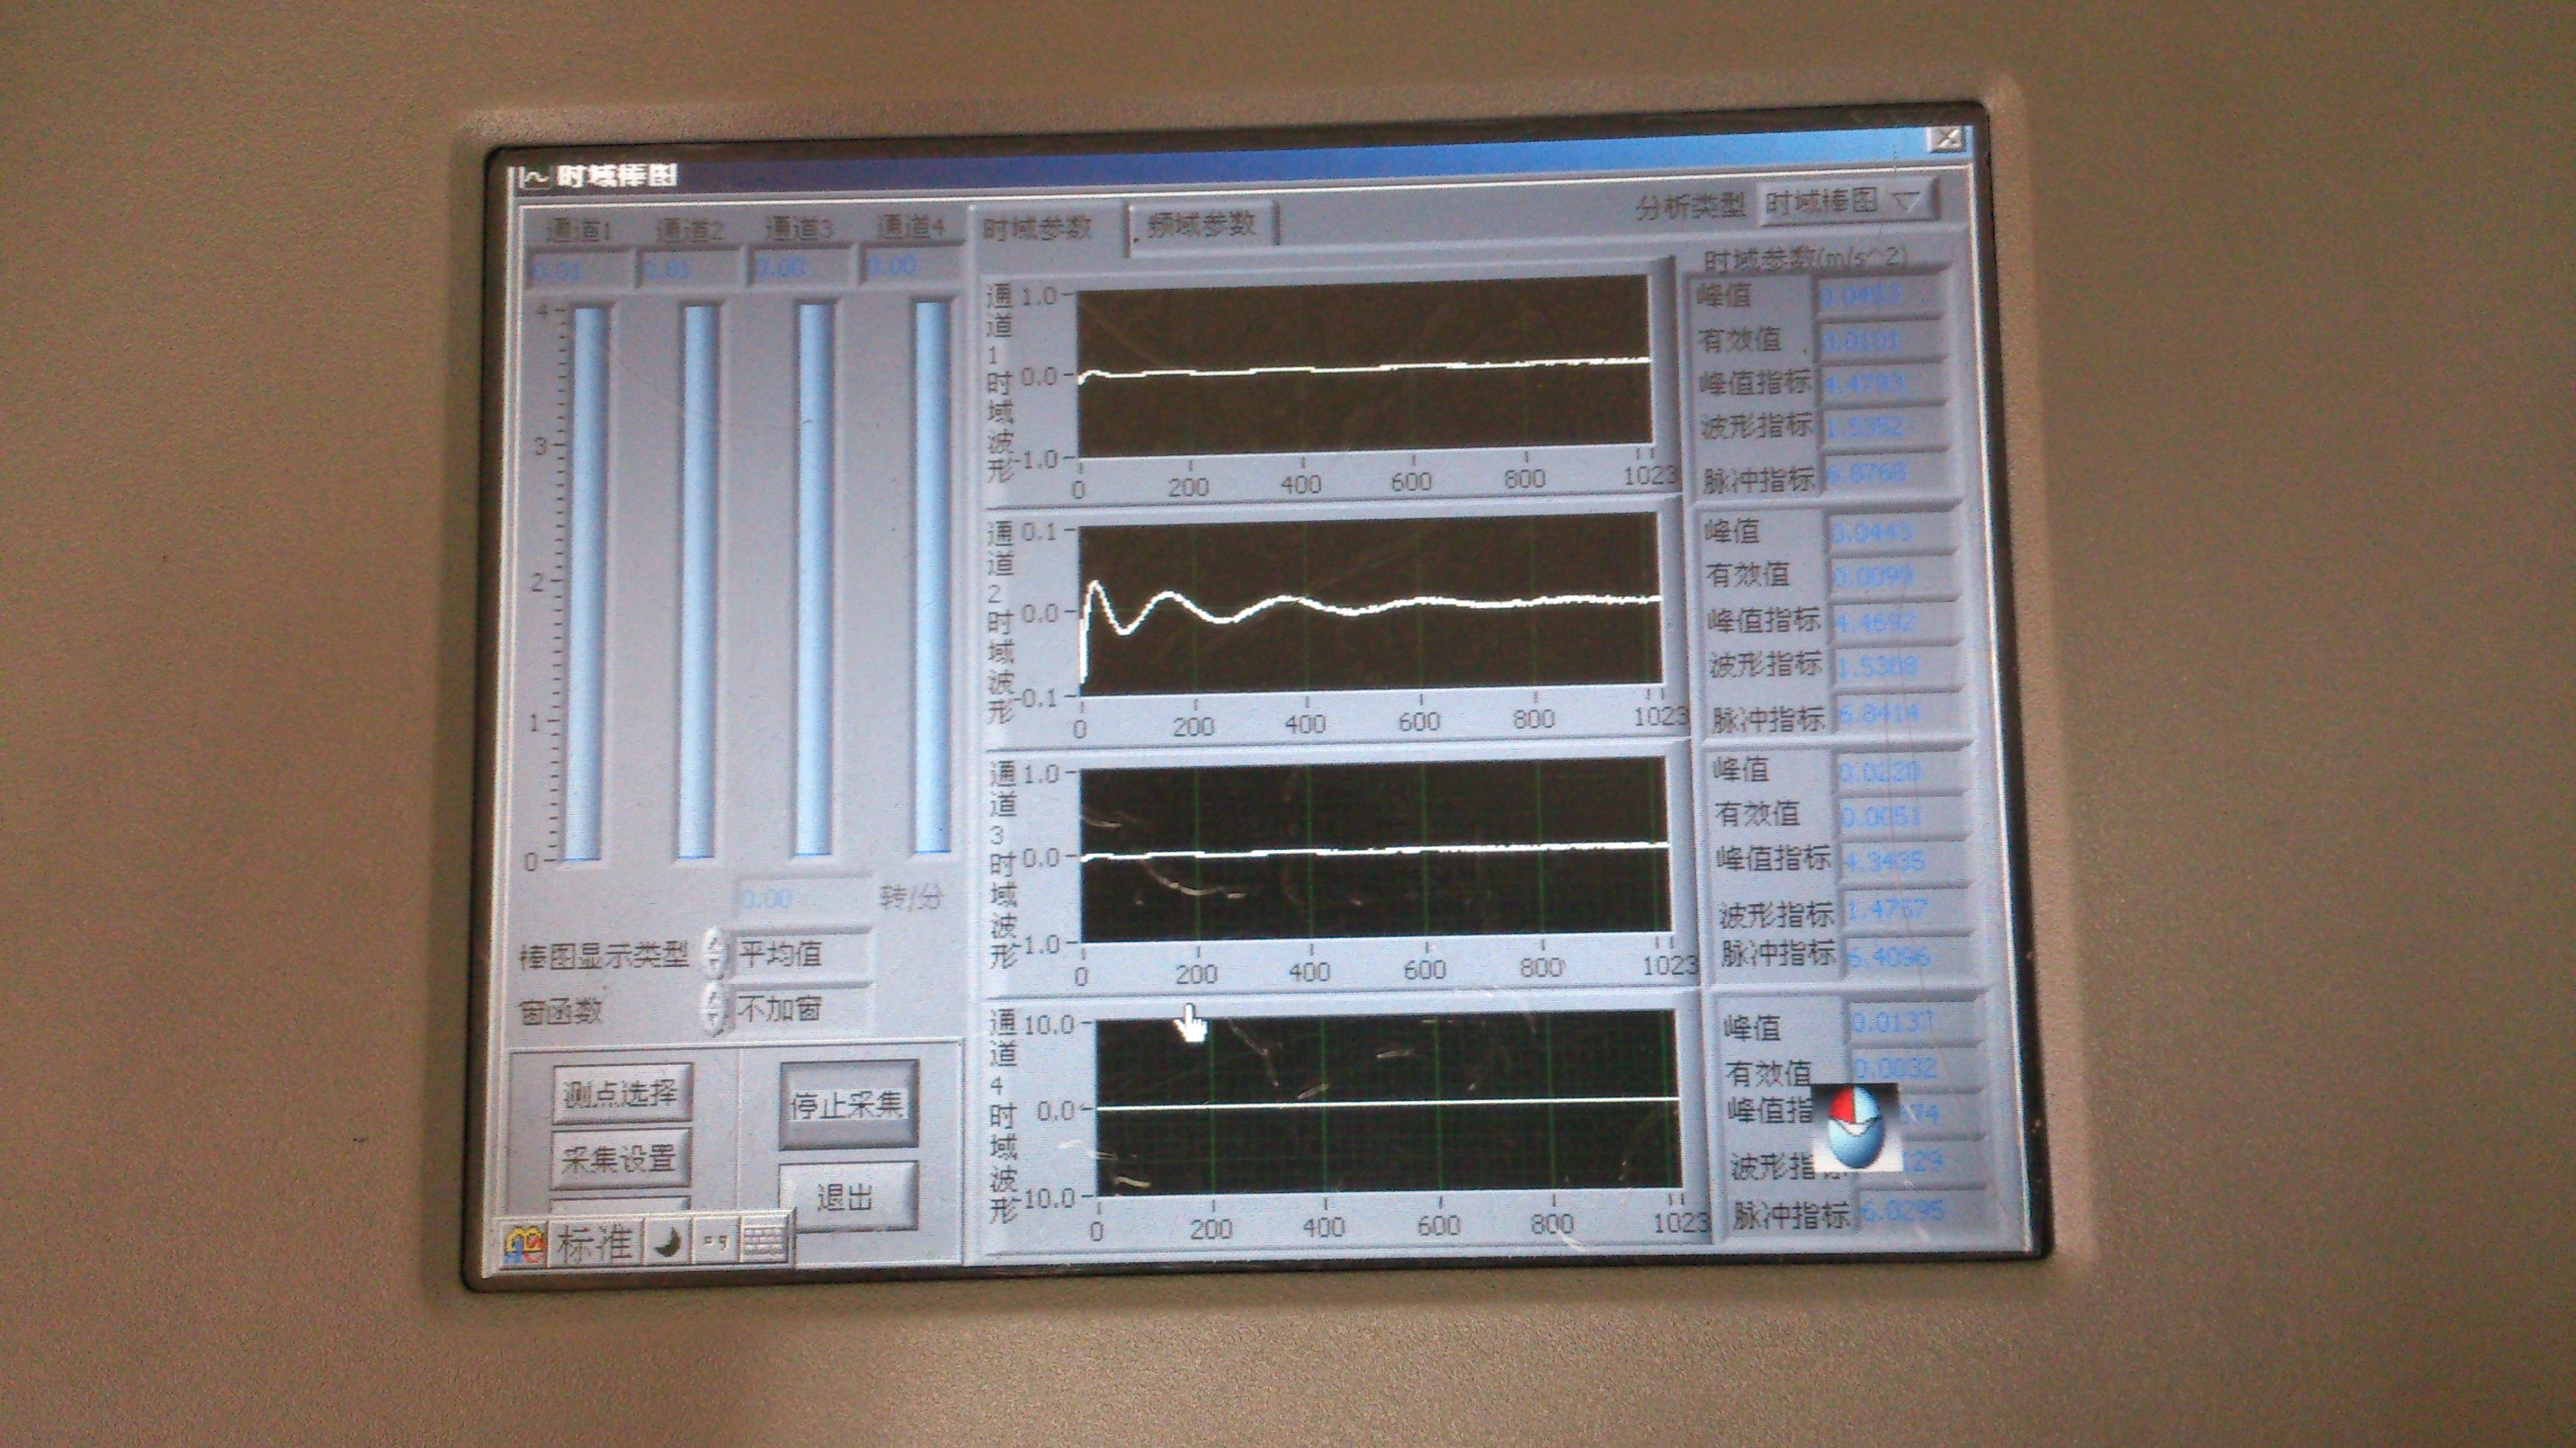Click the 通道1 vertical level bar
The width and height of the screenshot is (2576, 1448).
coord(585,582)
